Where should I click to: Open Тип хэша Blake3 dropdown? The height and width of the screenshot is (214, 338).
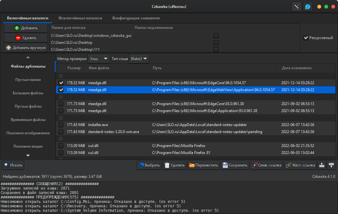point(139,59)
